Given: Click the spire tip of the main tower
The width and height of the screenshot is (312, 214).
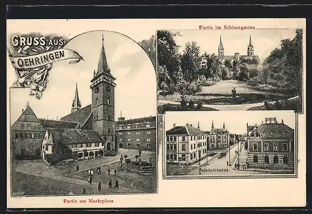Looking at the screenshot, I should (x=103, y=37).
